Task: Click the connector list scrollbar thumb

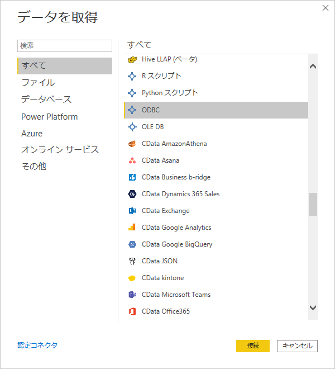Action: (x=313, y=204)
